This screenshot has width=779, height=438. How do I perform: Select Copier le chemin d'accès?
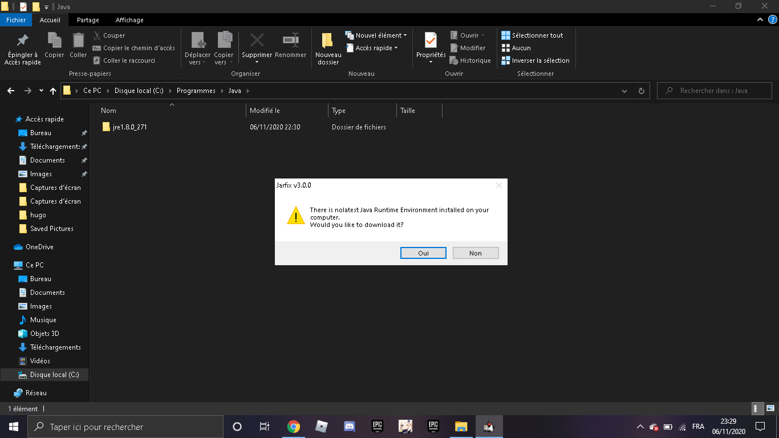pyautogui.click(x=133, y=48)
